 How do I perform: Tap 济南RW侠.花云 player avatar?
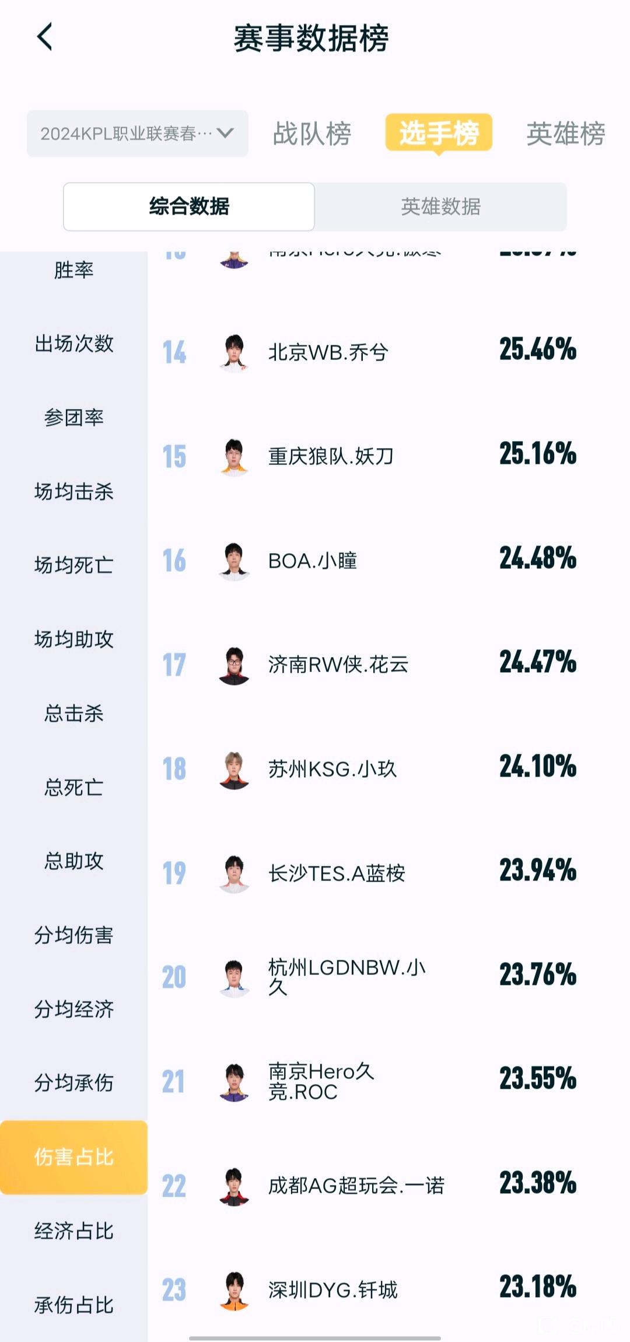(234, 665)
